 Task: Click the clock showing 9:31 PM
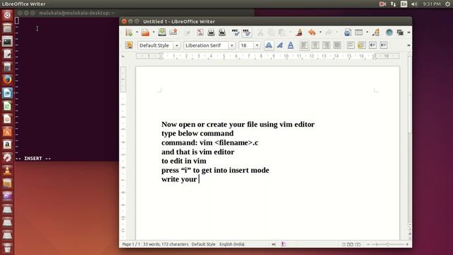pos(432,4)
